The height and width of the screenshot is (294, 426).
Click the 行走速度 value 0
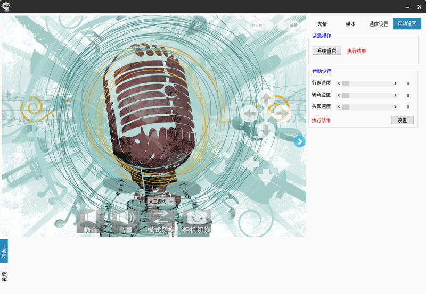click(408, 83)
